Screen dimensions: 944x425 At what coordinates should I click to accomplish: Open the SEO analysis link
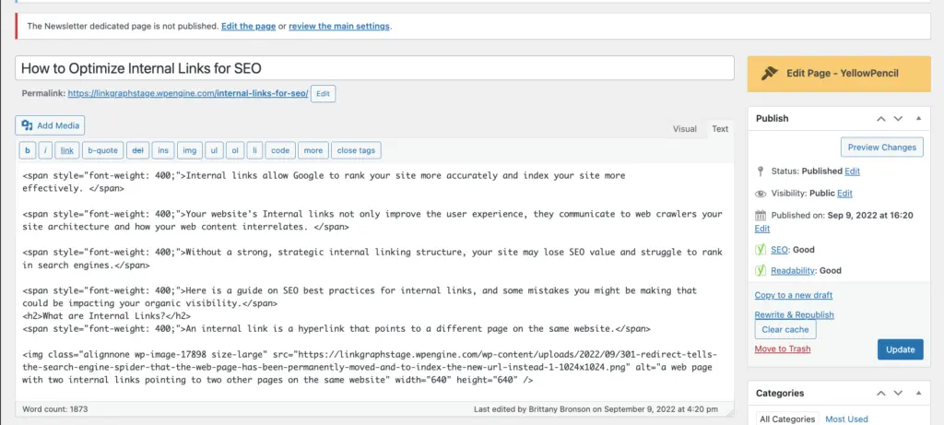[x=779, y=250]
